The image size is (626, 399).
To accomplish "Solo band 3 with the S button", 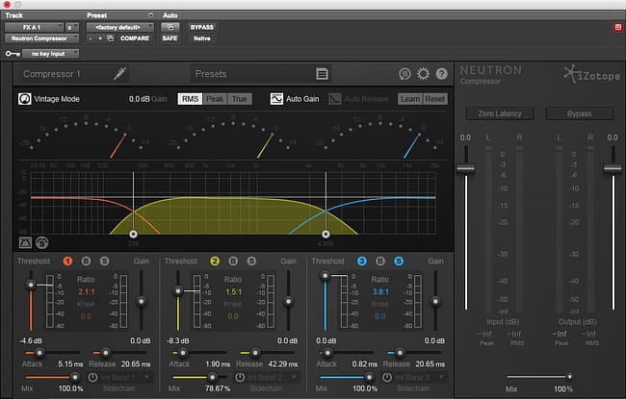I will (399, 262).
